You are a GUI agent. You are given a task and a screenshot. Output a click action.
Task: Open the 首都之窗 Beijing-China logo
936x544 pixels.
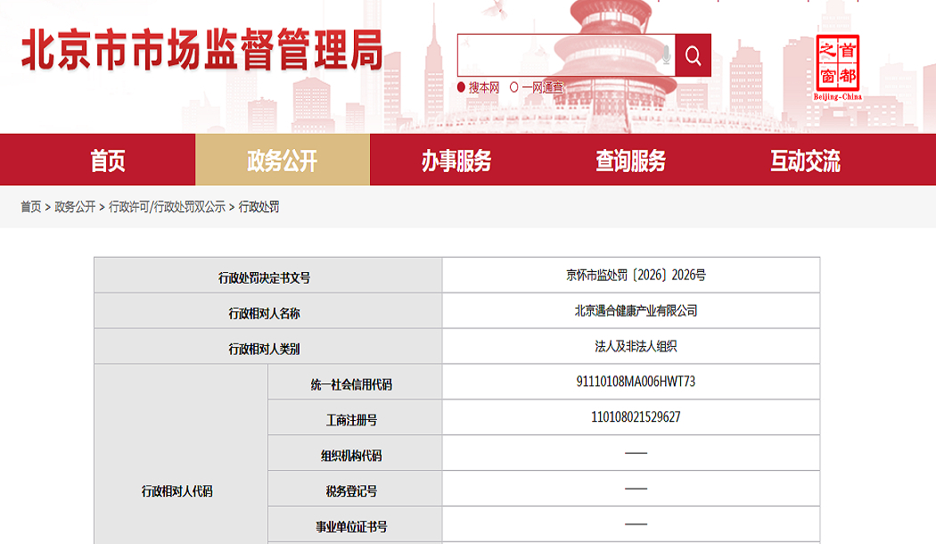pyautogui.click(x=838, y=68)
